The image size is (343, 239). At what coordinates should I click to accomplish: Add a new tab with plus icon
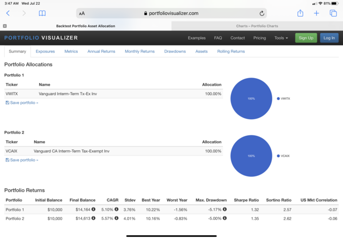click(316, 13)
